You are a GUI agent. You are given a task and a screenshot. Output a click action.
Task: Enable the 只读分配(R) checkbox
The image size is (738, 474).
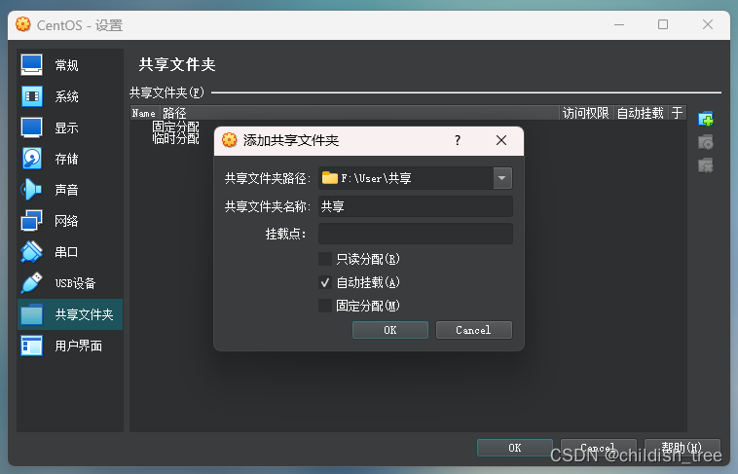[325, 259]
